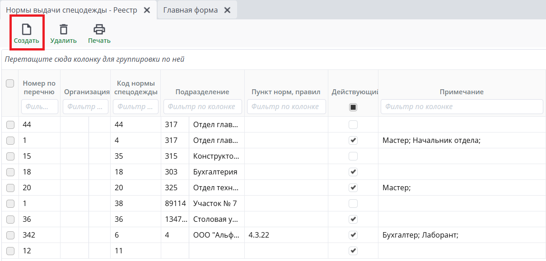
Task: Click the Удалить trash icon
Action: click(x=64, y=30)
